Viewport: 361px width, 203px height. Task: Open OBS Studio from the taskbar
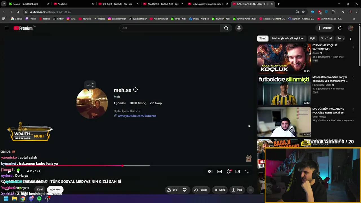click(x=48, y=198)
